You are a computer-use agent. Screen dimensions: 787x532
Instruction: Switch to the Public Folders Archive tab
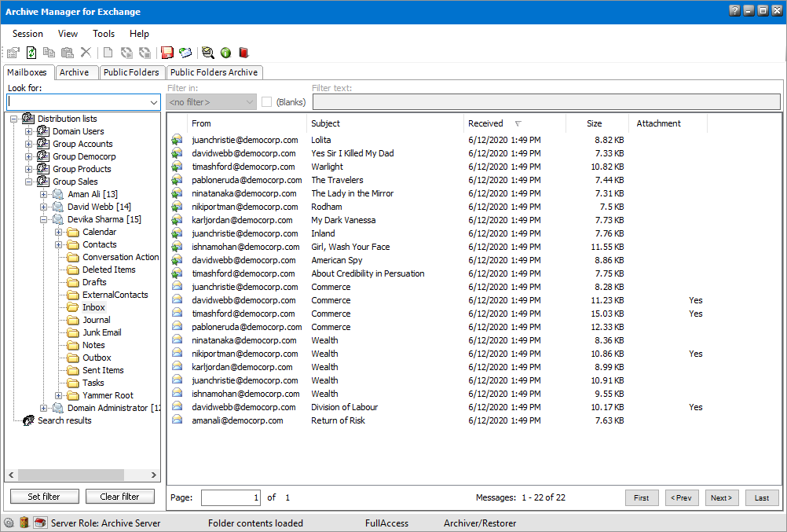point(214,72)
